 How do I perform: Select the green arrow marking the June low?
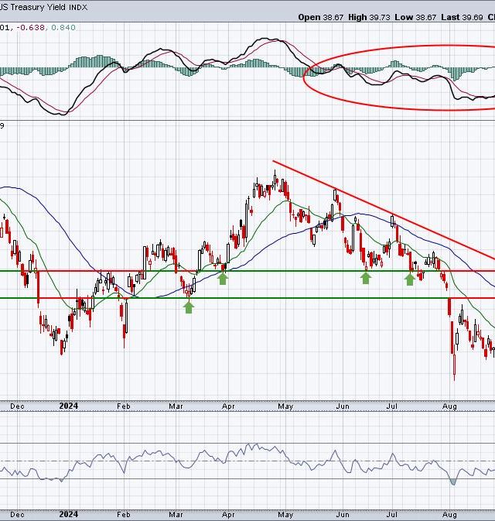366,277
